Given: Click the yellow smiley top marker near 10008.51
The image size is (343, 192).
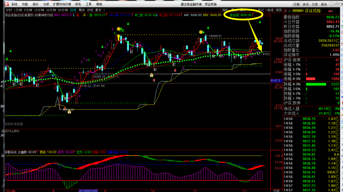Looking at the screenshot, I should (201, 32).
